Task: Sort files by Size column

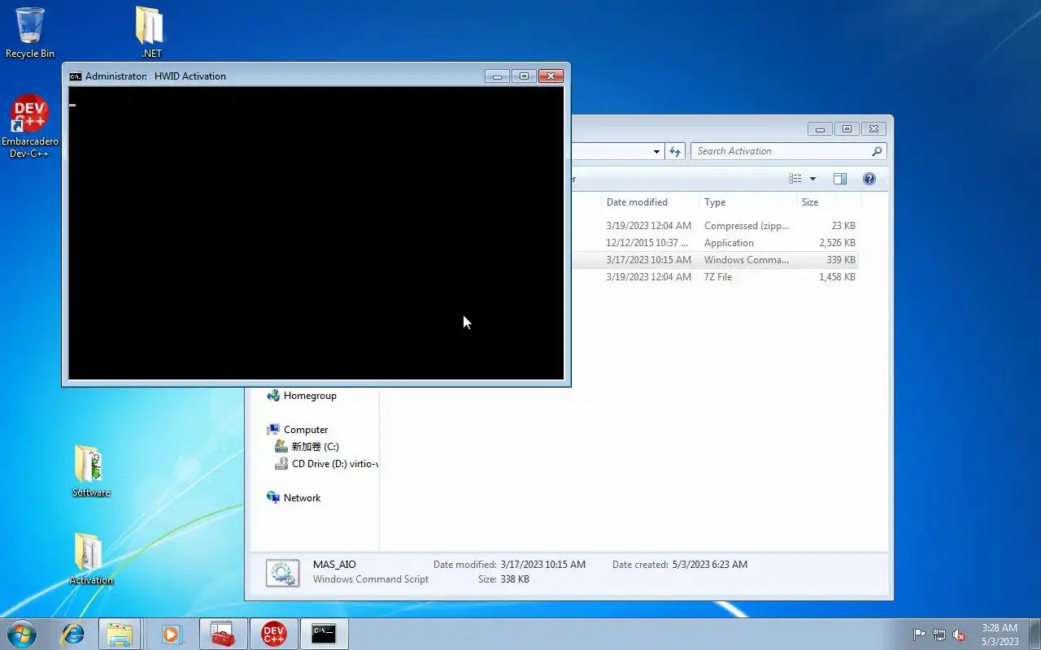Action: pos(829,202)
